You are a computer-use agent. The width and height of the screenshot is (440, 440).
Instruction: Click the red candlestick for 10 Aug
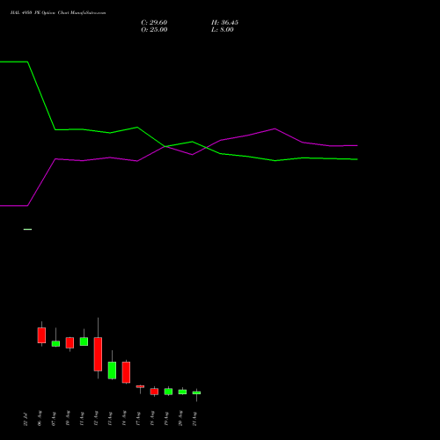point(70,342)
